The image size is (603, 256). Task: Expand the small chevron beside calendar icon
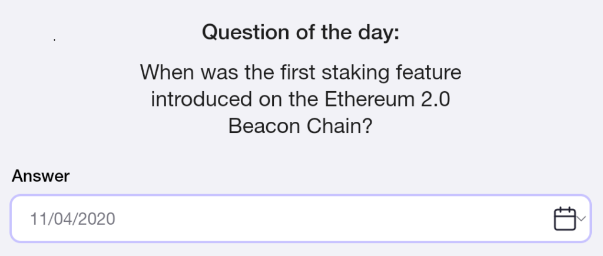coord(582,219)
